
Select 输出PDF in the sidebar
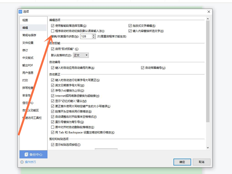coord(28,65)
